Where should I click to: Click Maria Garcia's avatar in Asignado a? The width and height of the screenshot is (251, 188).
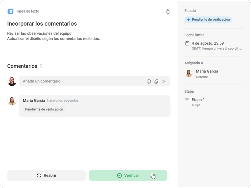(x=189, y=73)
